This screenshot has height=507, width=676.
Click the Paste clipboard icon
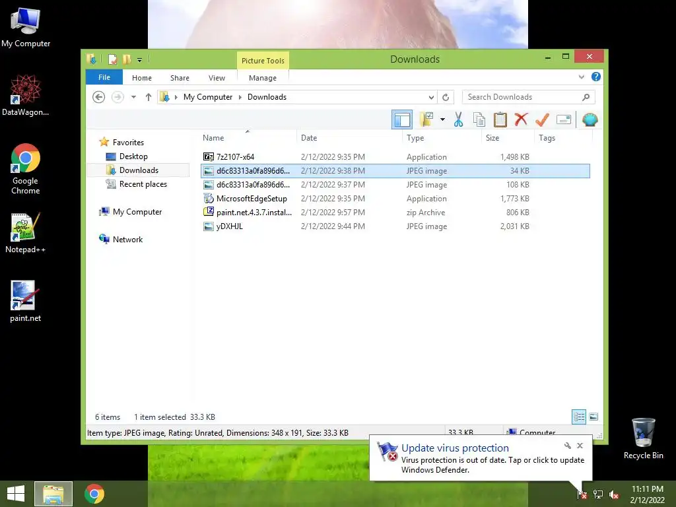(x=500, y=119)
